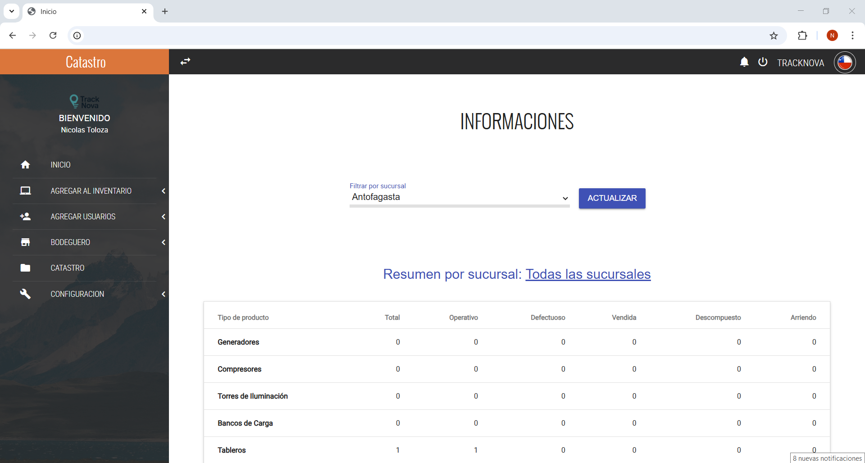Go forward in browser history

pos(32,36)
